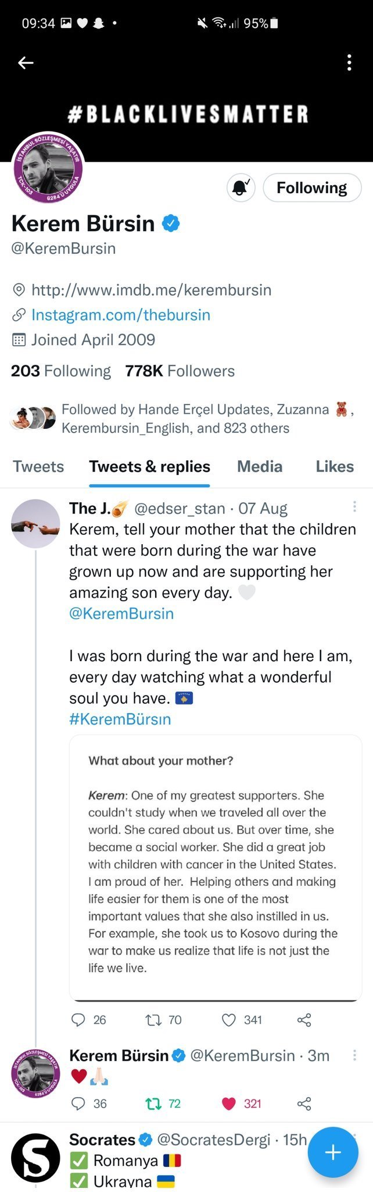This screenshot has width=373, height=1192.
Task: Toggle notifications bell for Kerem Bürsin
Action: coord(241,188)
